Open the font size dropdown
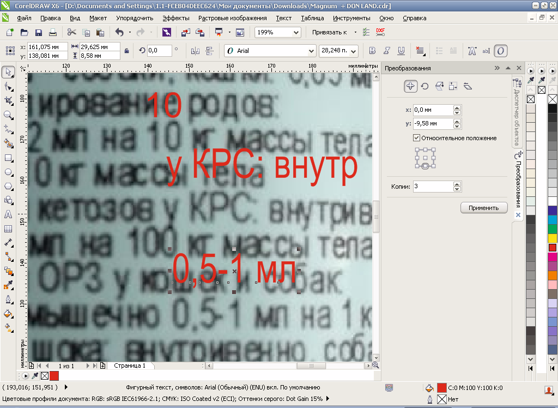The height and width of the screenshot is (408, 558). pos(353,51)
